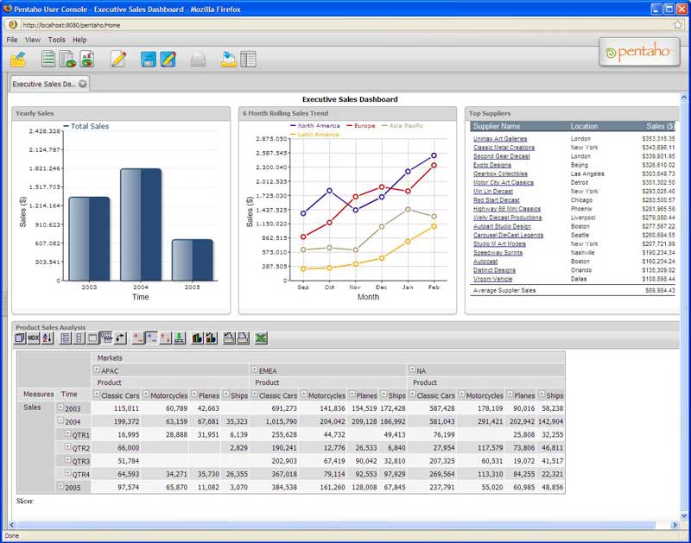Screen dimensions: 691x543
Task: Click the Latin America legend entry
Action: [x=314, y=135]
